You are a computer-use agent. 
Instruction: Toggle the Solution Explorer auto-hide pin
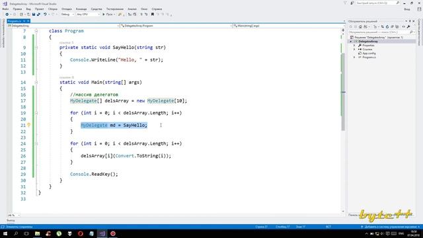tap(410, 21)
